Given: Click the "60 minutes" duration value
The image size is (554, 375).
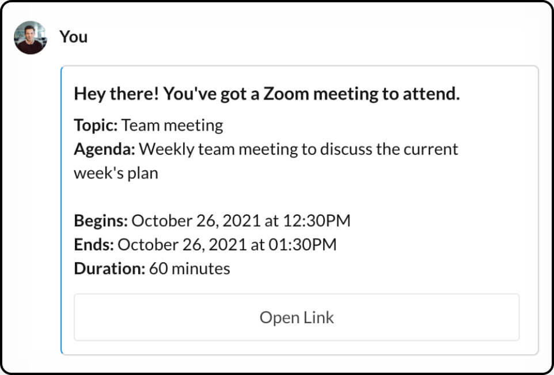Looking at the screenshot, I should click(189, 268).
